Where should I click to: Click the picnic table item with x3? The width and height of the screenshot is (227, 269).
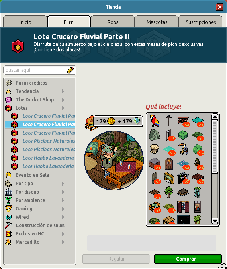click(155, 207)
